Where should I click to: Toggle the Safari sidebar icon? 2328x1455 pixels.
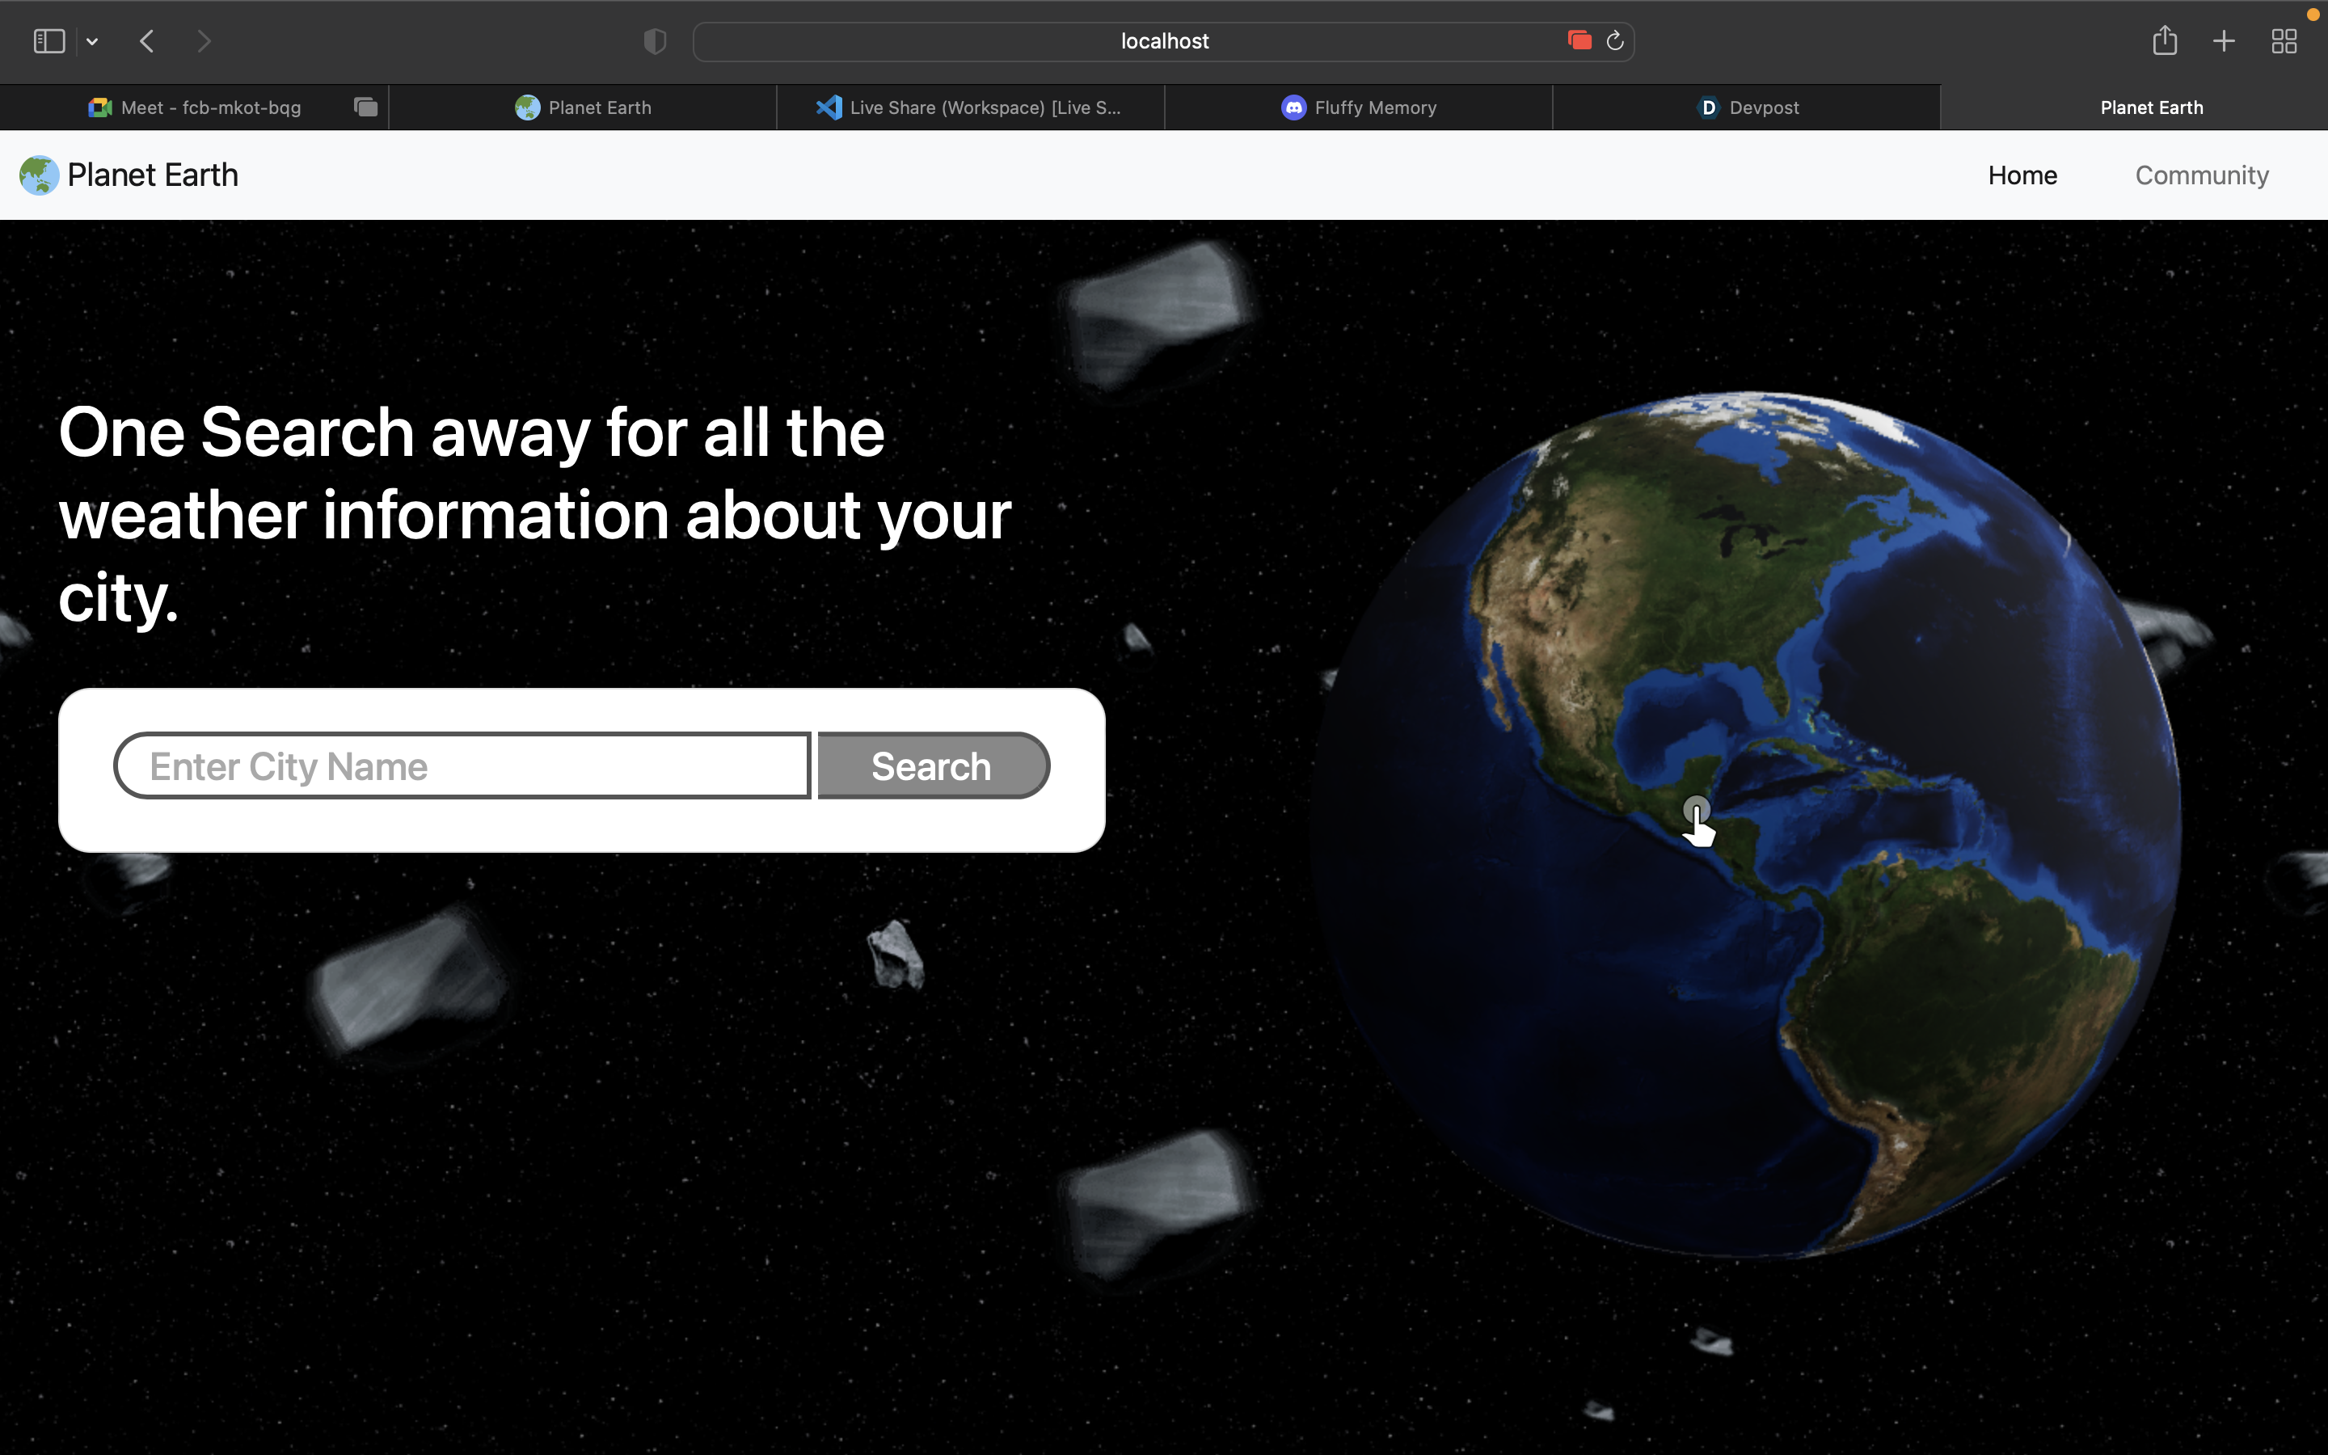point(48,41)
